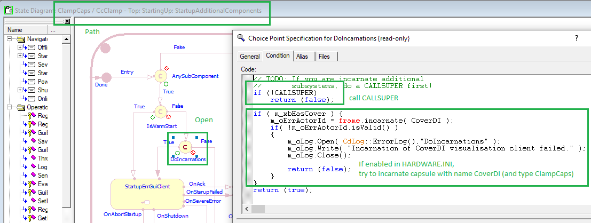Switch to the Condition tab
591x223 pixels.
(x=278, y=55)
